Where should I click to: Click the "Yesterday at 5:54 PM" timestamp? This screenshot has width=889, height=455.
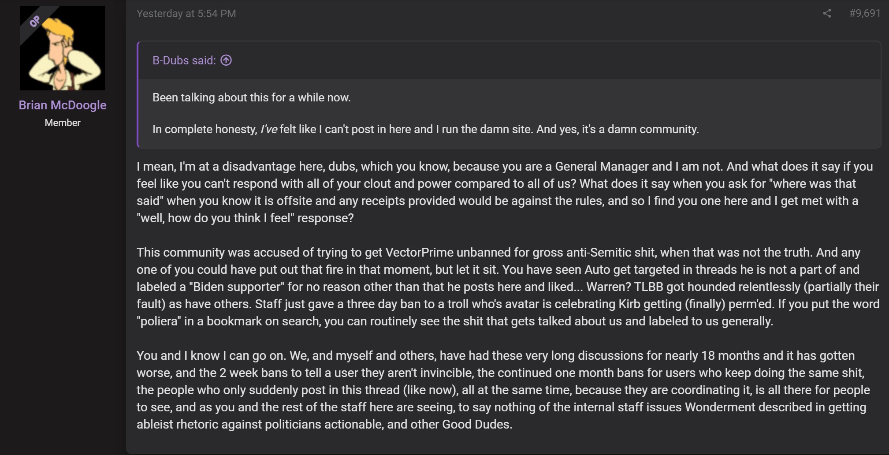(186, 14)
